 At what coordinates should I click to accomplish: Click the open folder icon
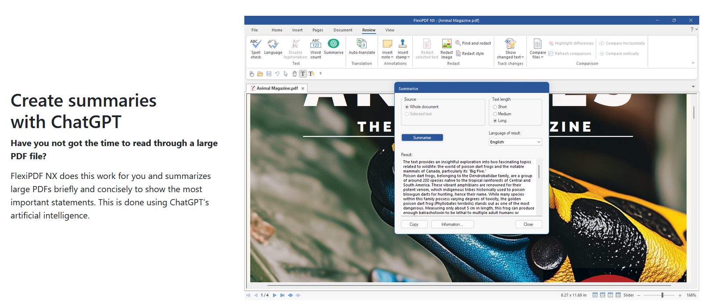point(260,74)
